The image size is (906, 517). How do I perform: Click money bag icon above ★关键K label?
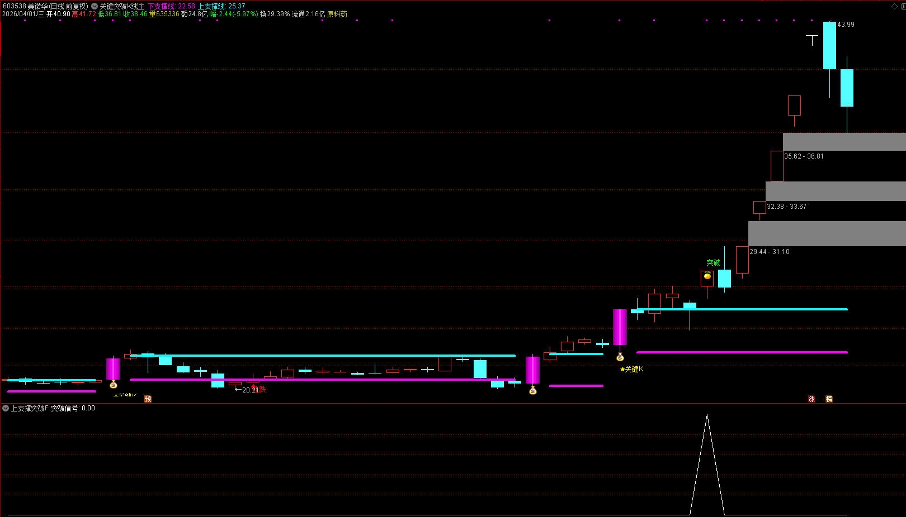(620, 357)
